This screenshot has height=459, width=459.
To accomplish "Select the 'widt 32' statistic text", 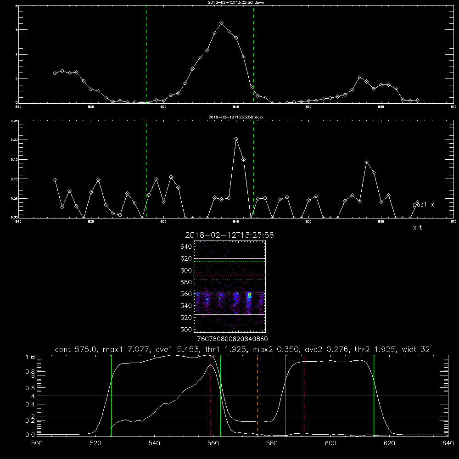I will click(416, 349).
